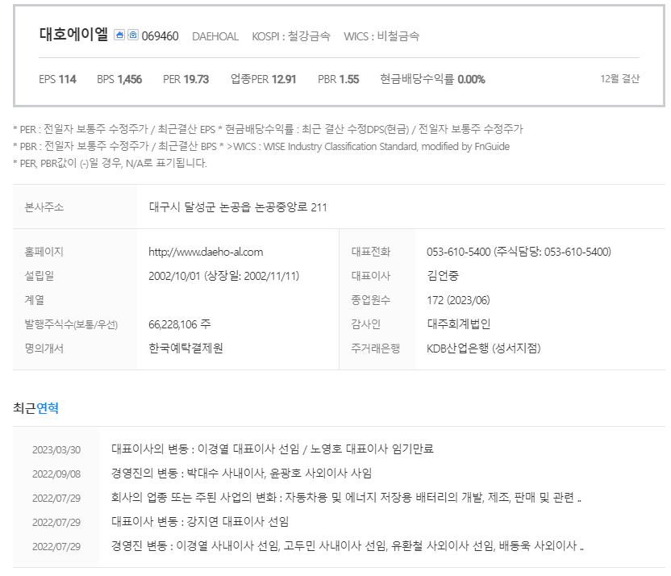Click the English name DAEHOAL
Screen dimensions: 671x576
coord(215,36)
